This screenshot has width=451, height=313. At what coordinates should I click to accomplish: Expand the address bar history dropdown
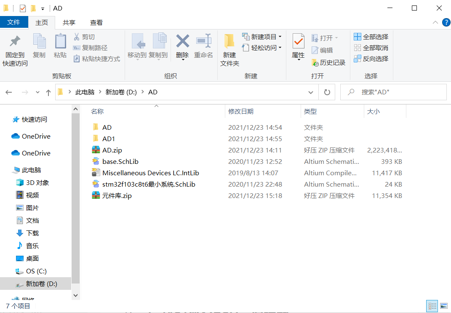(x=311, y=92)
